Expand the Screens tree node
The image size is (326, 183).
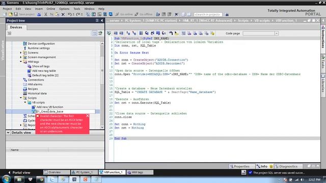(21, 53)
